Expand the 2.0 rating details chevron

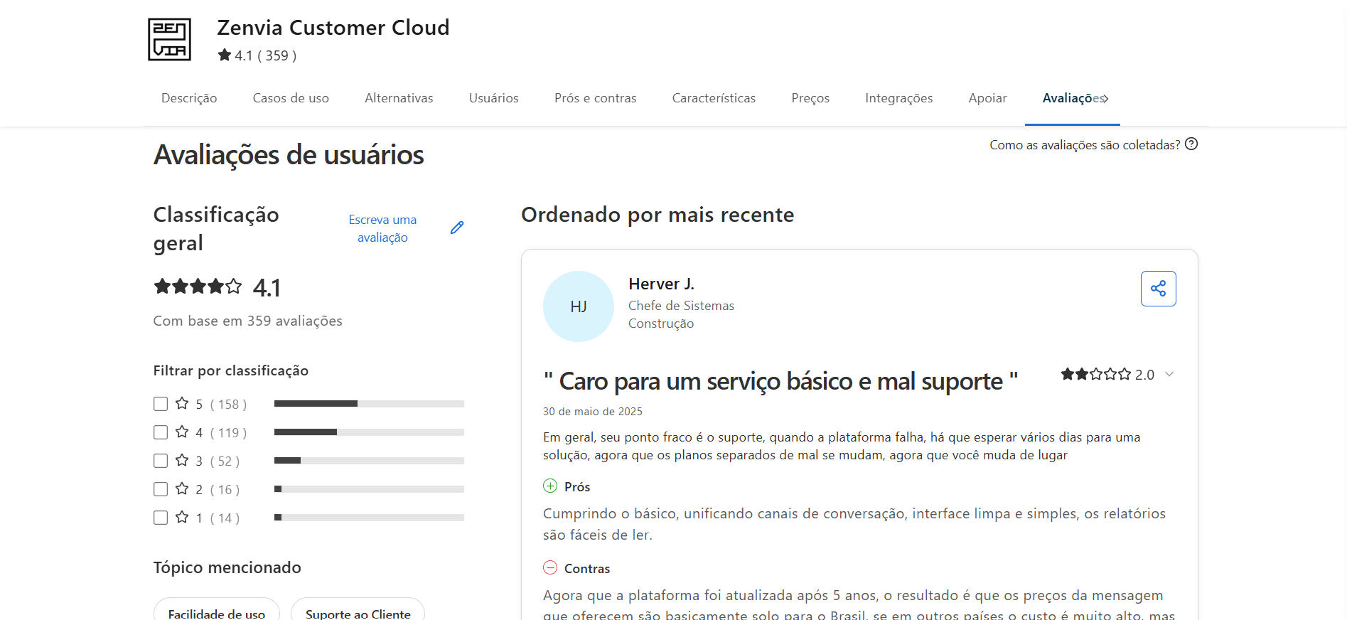tap(1169, 375)
